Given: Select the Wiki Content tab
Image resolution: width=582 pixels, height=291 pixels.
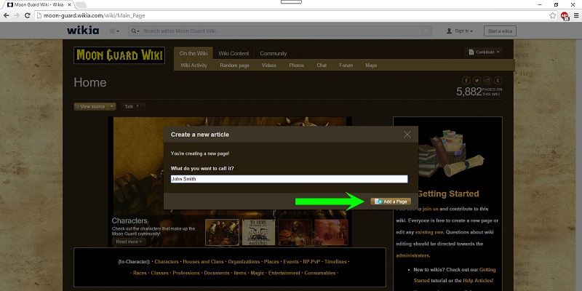Looking at the screenshot, I should 234,53.
